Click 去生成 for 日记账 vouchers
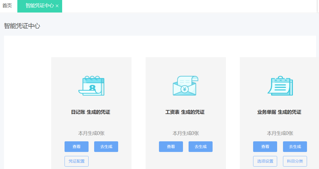Screen dimensions: 319x169 click(x=106, y=146)
